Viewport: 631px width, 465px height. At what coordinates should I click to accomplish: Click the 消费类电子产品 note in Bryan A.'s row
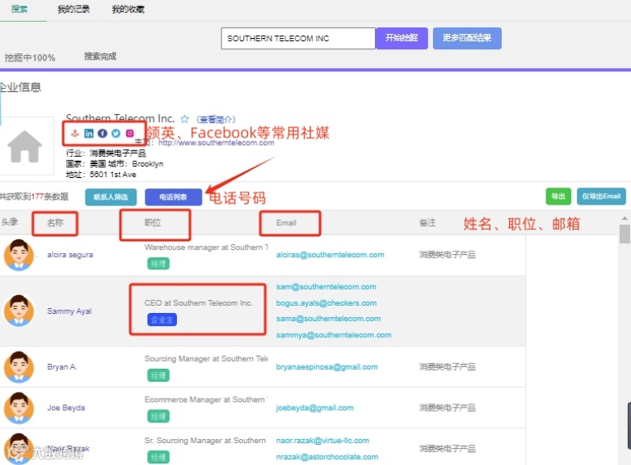coord(447,366)
